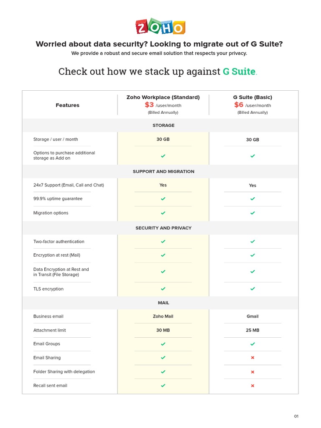Screen dimensions: 321x428
Task: Click the Zoho logo at top
Action: pyautogui.click(x=160, y=27)
